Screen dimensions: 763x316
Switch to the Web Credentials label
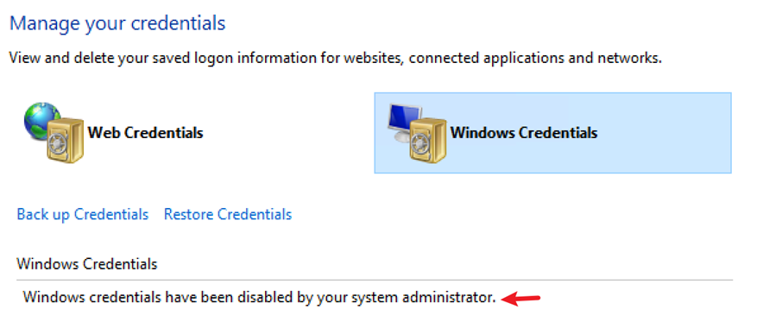pyautogui.click(x=145, y=132)
